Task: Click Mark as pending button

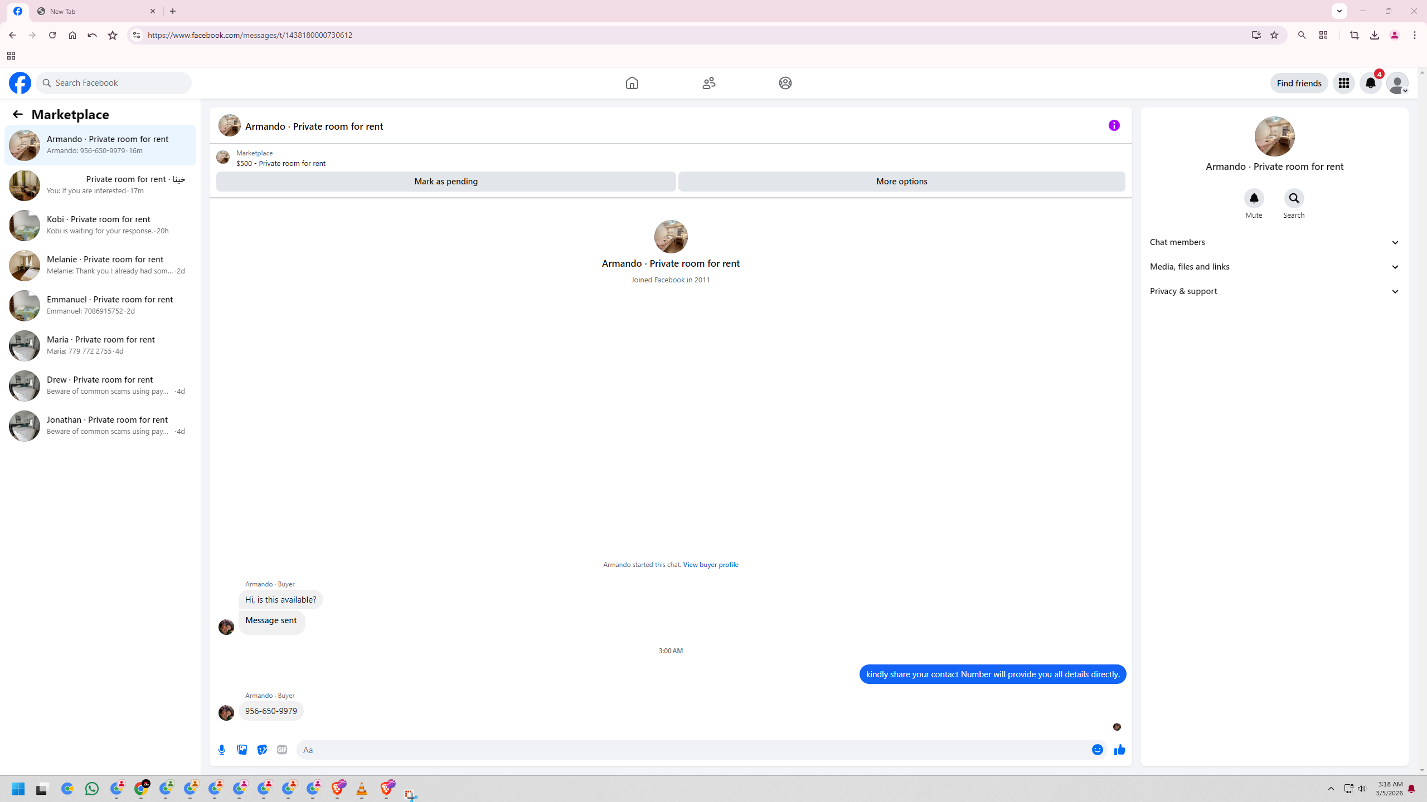Action: 446,182
